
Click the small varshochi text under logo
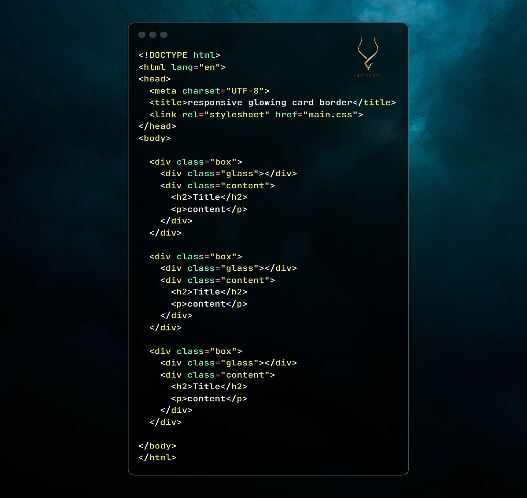pos(367,75)
